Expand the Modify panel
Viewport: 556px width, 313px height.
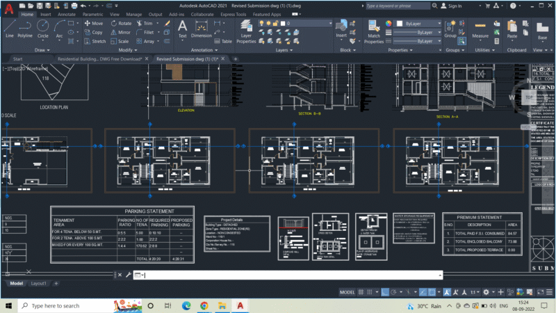[x=127, y=50]
